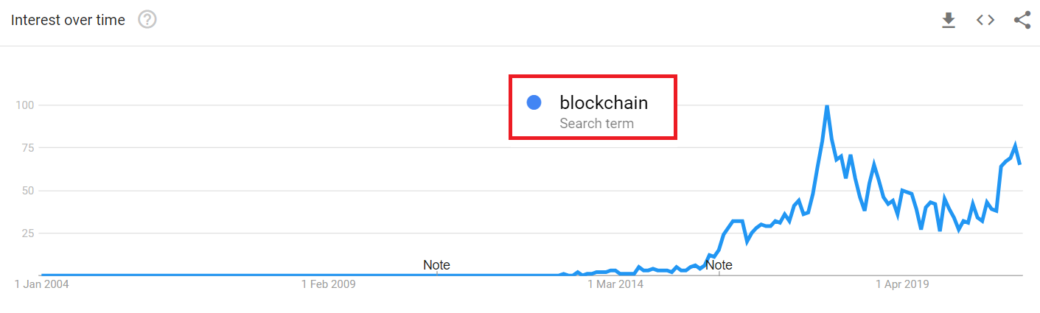Click the 'Interest over time' heading
Image resolution: width=1040 pixels, height=313 pixels.
pos(68,20)
